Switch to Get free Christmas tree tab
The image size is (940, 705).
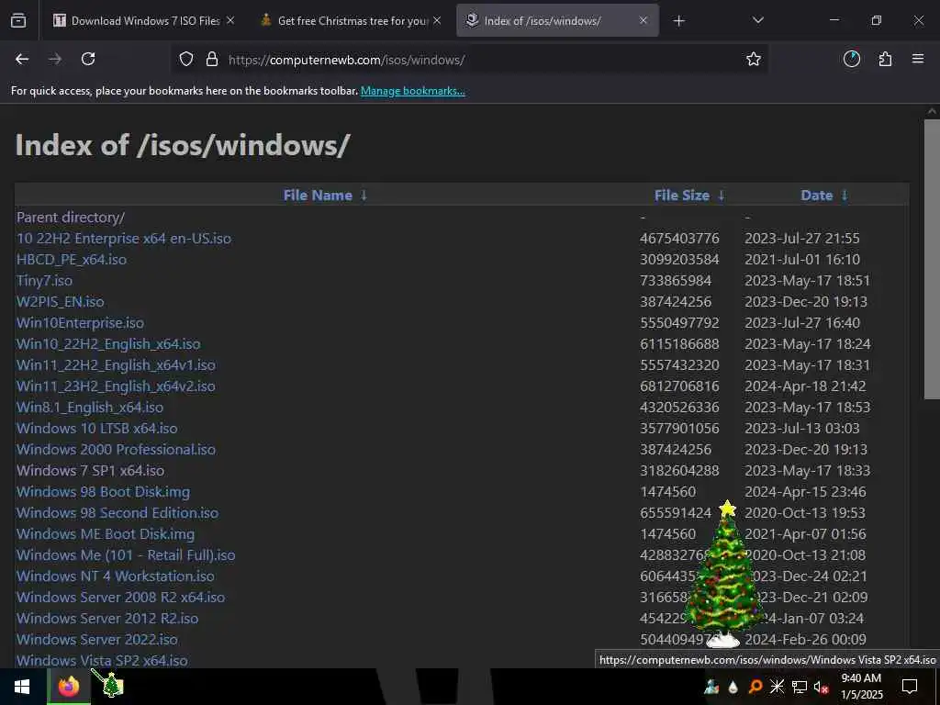(x=352, y=21)
